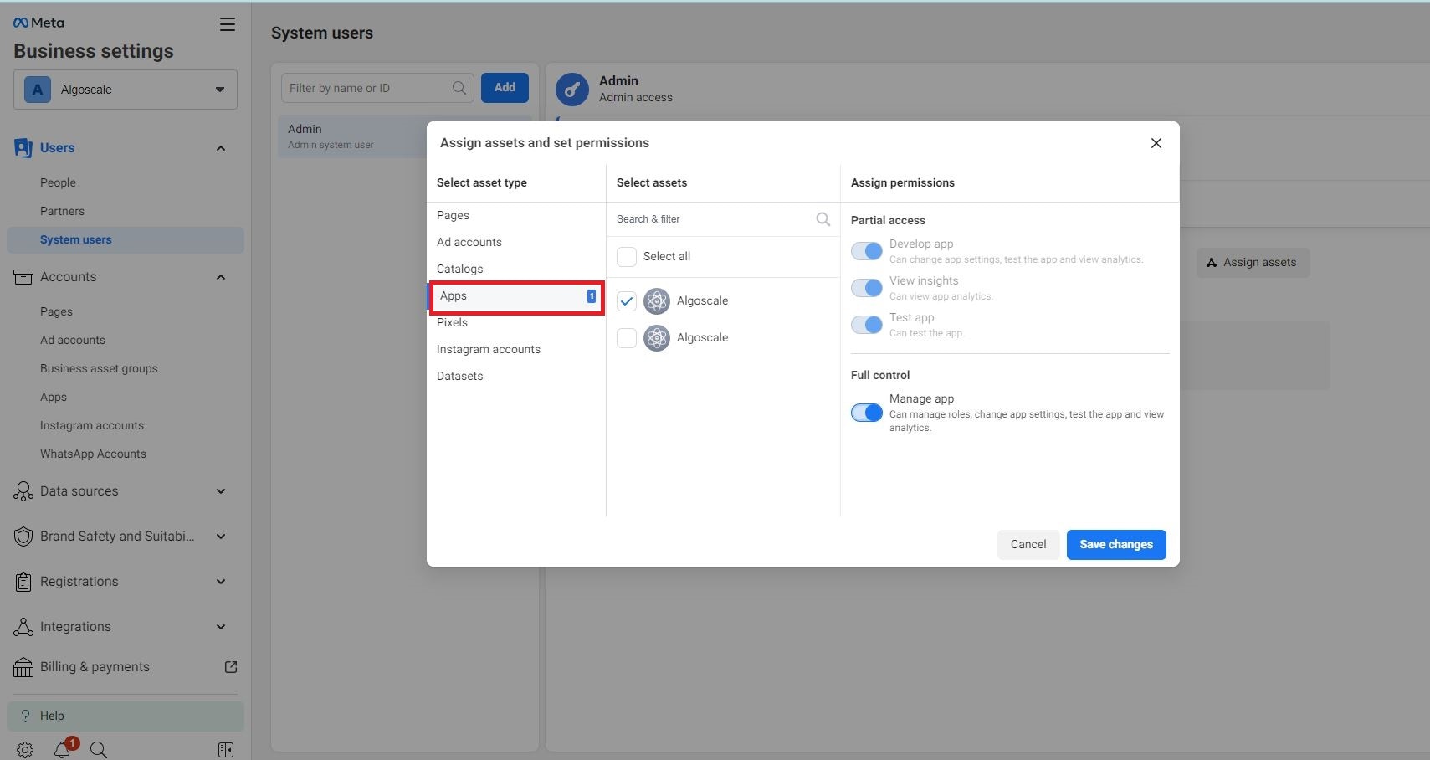Screen dimensions: 1430x760
Task: Open Business asset groups in sidebar
Action: pos(99,368)
